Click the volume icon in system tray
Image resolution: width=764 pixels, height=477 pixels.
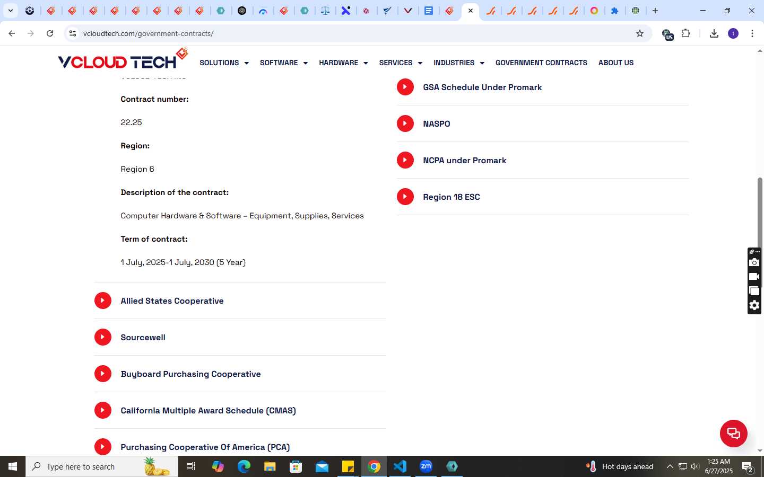tap(695, 466)
